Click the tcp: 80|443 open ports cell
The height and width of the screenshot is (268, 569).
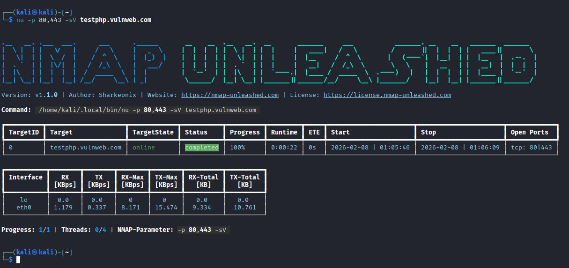pyautogui.click(x=532, y=147)
